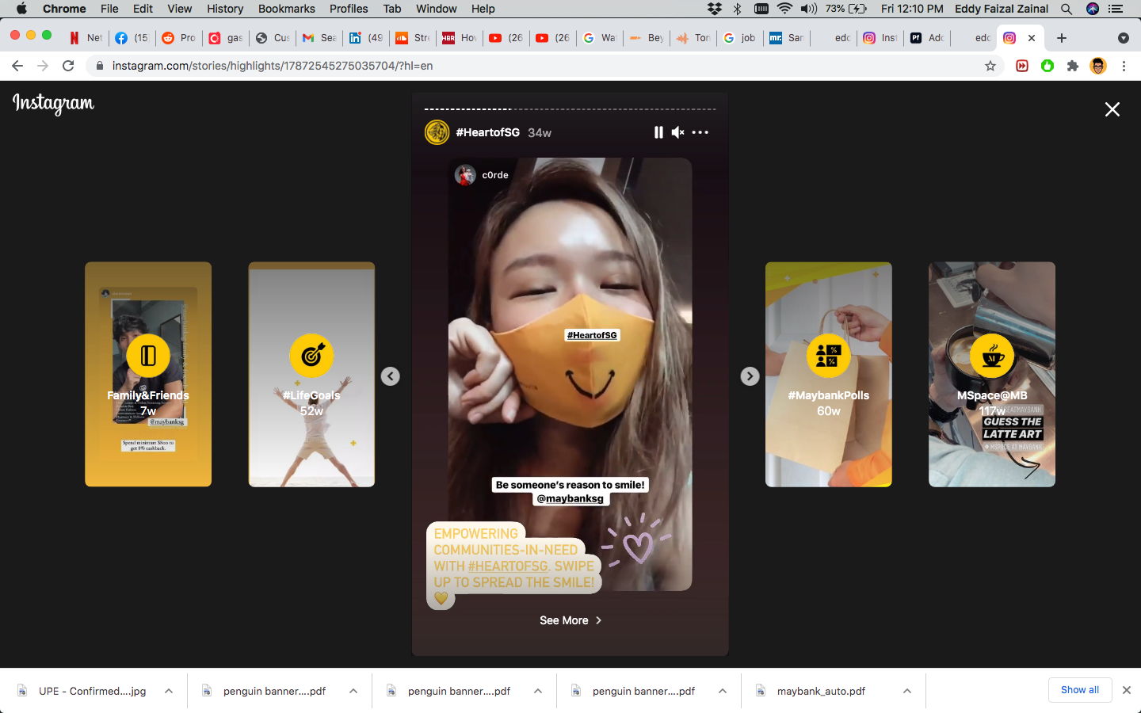Open the Notification Center icon
Screen dimensions: 1141x713
1116,9
